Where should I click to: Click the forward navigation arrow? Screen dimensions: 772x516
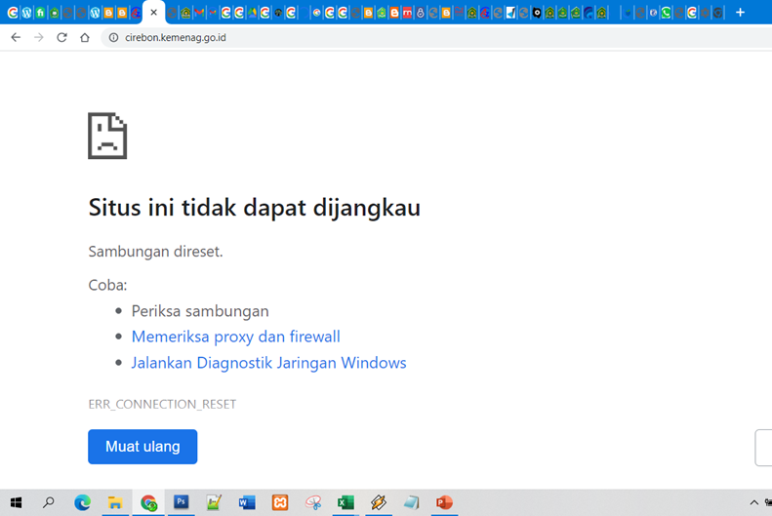(x=39, y=37)
